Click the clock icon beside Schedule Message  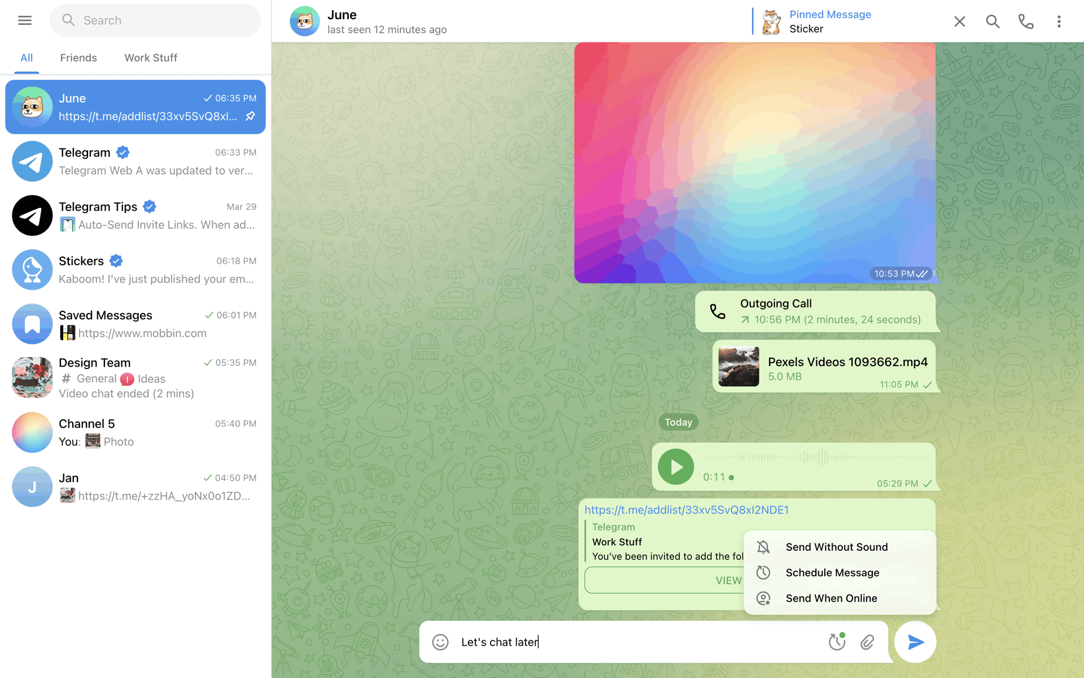pos(763,572)
